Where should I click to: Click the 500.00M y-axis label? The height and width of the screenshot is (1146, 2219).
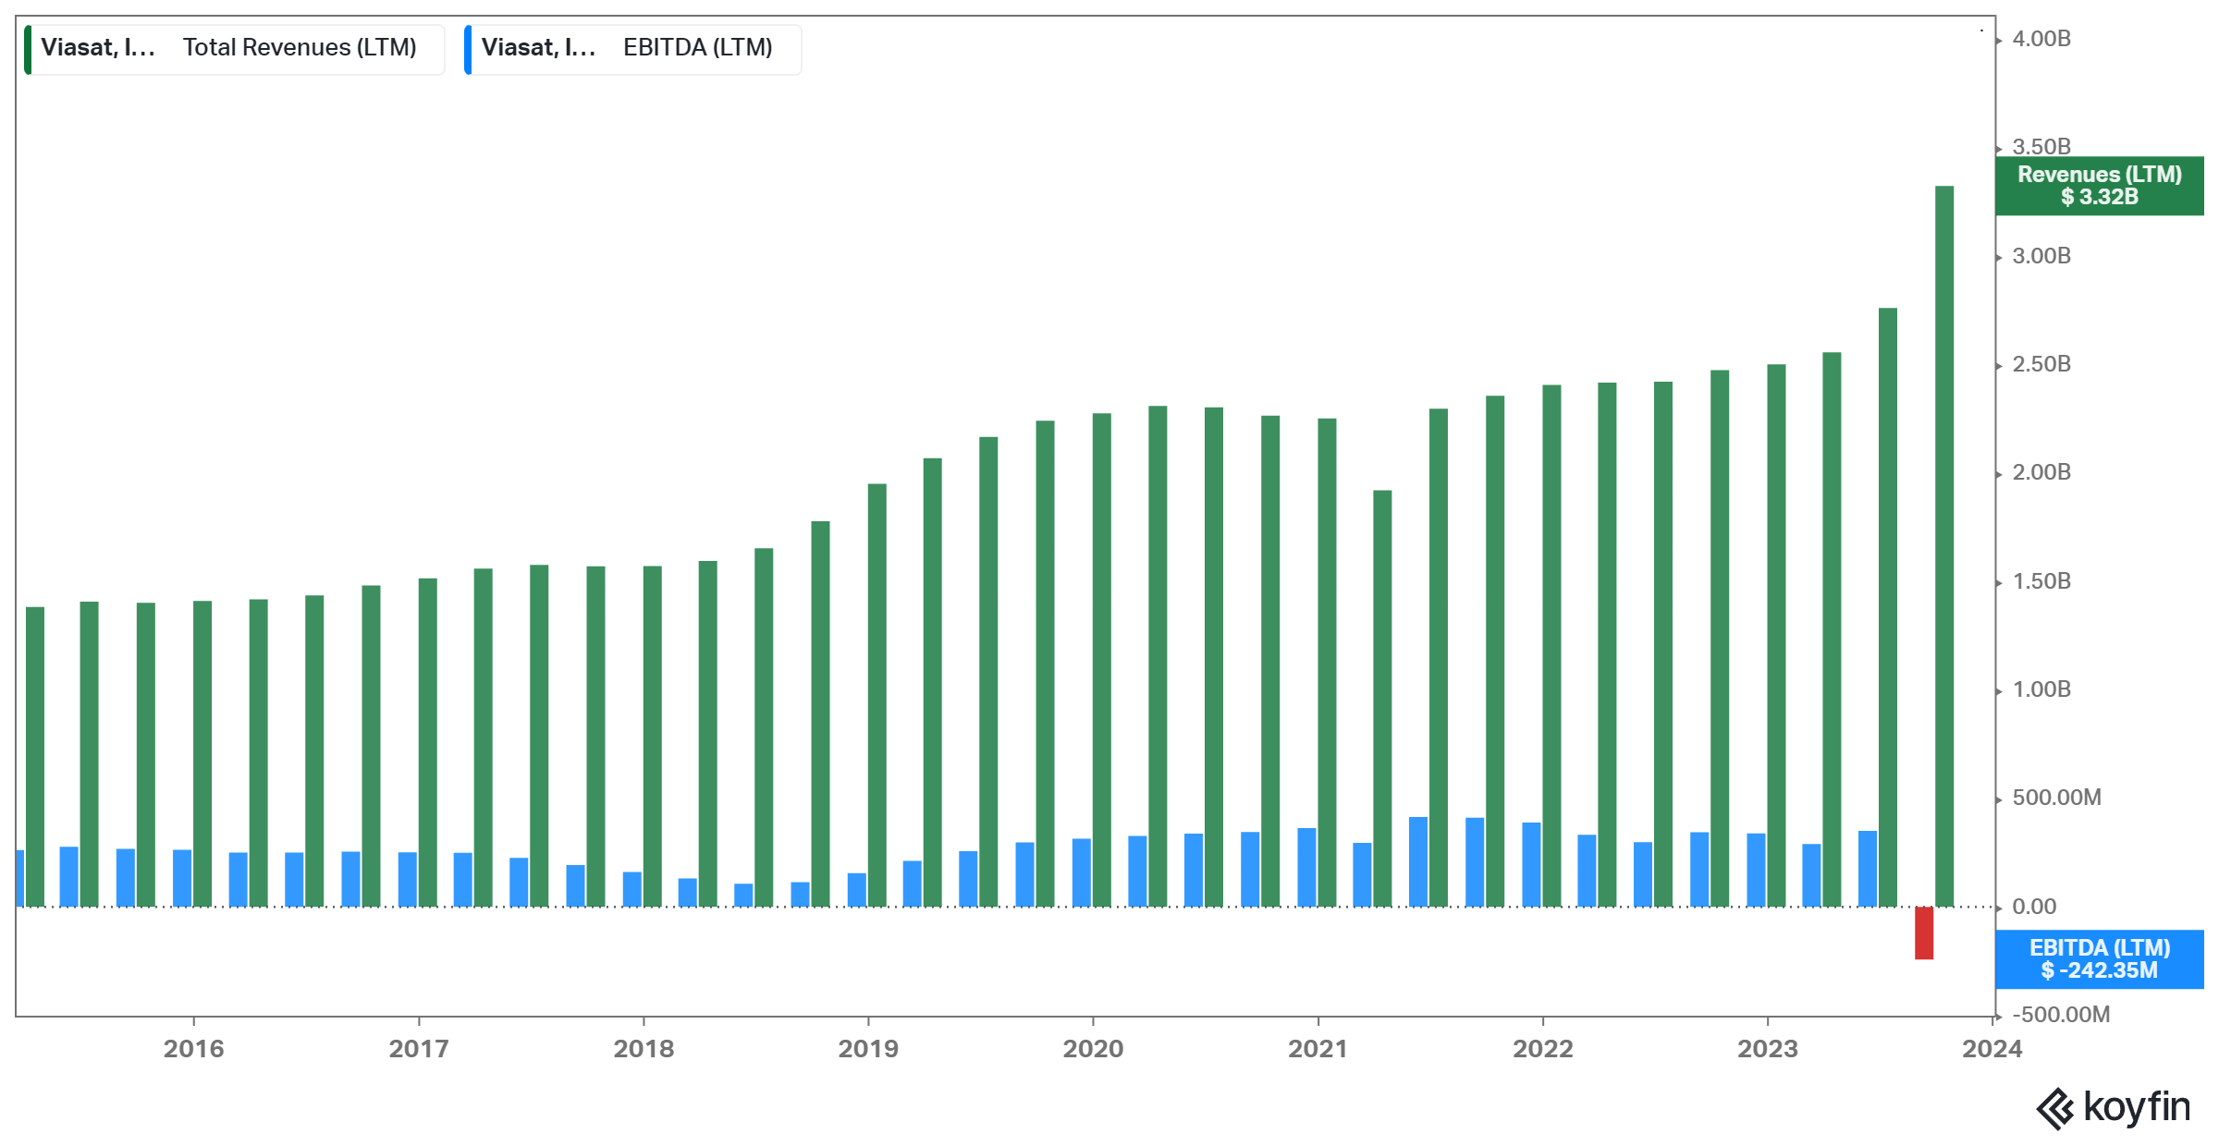tap(2056, 798)
